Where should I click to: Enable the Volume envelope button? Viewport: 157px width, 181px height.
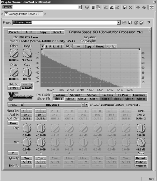click(60, 95)
